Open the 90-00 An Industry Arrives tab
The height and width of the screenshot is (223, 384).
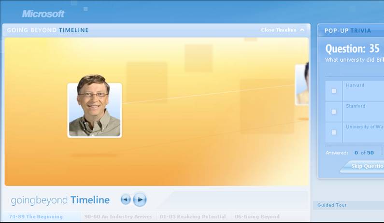pyautogui.click(x=118, y=217)
